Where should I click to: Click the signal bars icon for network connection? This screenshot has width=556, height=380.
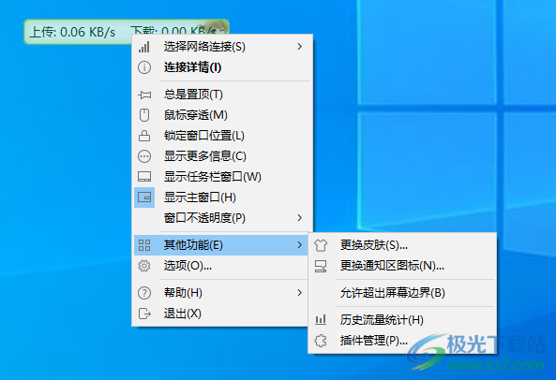tap(144, 47)
